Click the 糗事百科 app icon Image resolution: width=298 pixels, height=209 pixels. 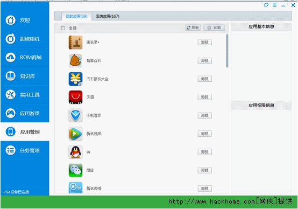click(x=75, y=60)
